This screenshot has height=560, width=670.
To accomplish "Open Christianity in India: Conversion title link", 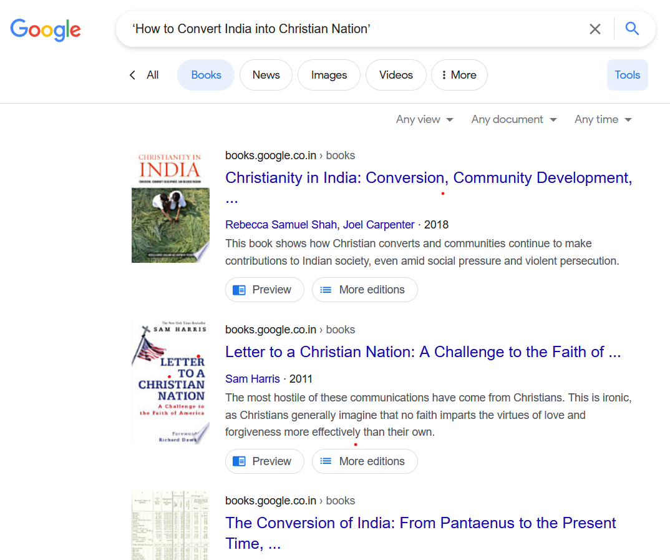I will (x=429, y=188).
